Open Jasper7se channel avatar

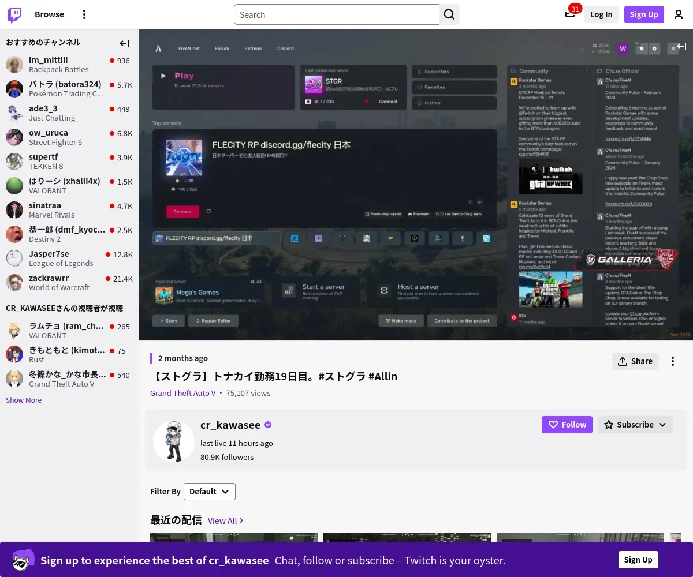14,258
